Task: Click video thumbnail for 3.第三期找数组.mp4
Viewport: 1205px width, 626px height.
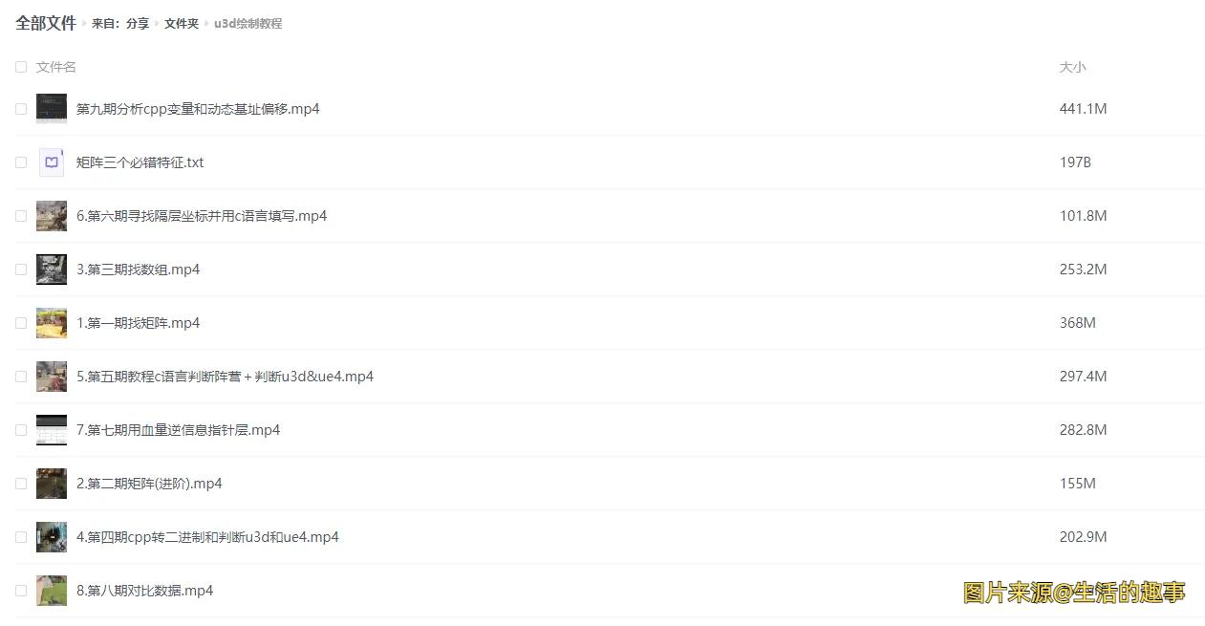Action: click(52, 270)
